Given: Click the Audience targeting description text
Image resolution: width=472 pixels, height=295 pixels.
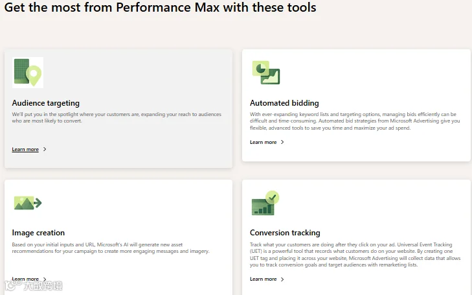Looking at the screenshot, I should click(x=117, y=117).
